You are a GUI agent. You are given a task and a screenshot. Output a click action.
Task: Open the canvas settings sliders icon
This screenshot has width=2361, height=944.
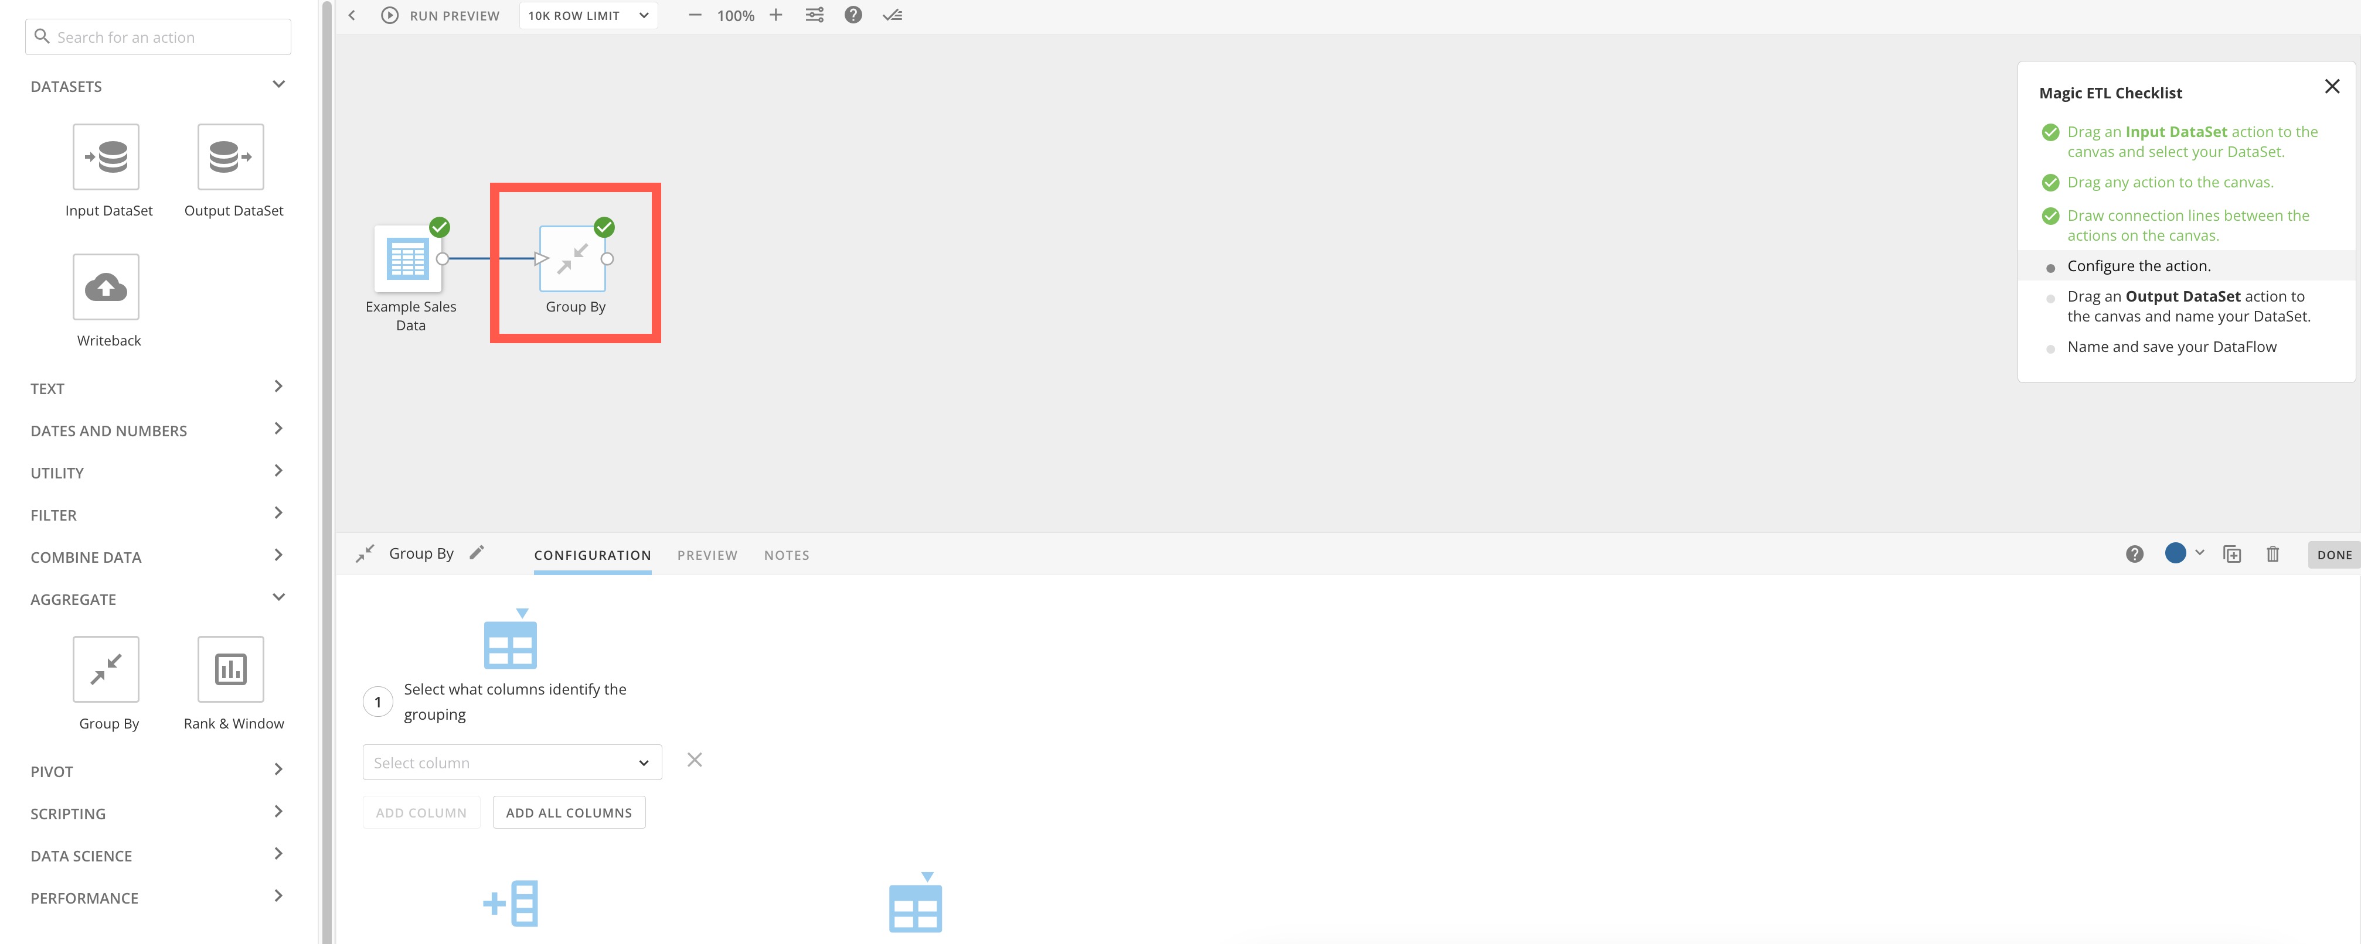click(x=814, y=16)
